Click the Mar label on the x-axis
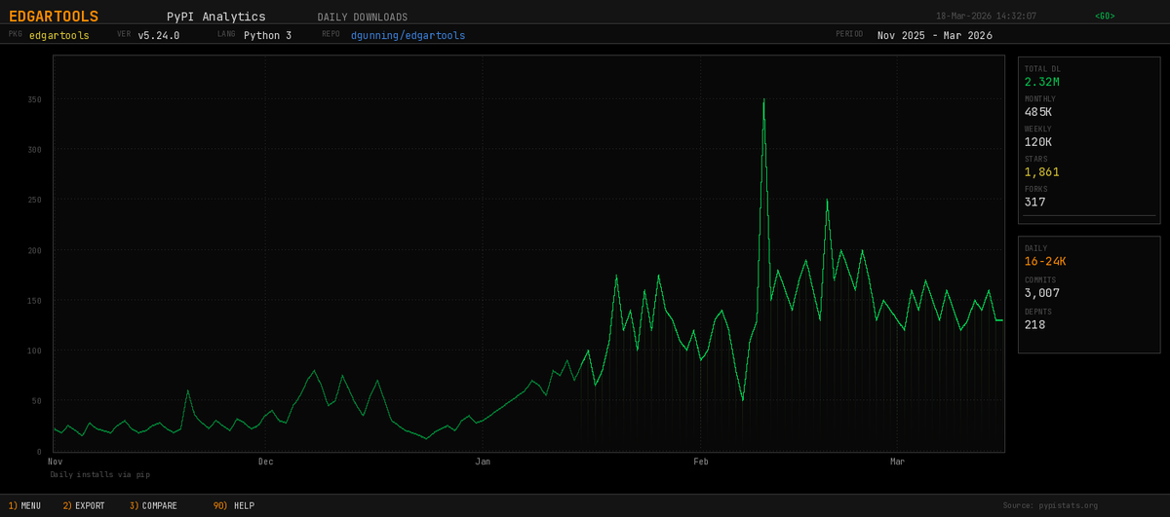The height and width of the screenshot is (517, 1170). coord(898,461)
